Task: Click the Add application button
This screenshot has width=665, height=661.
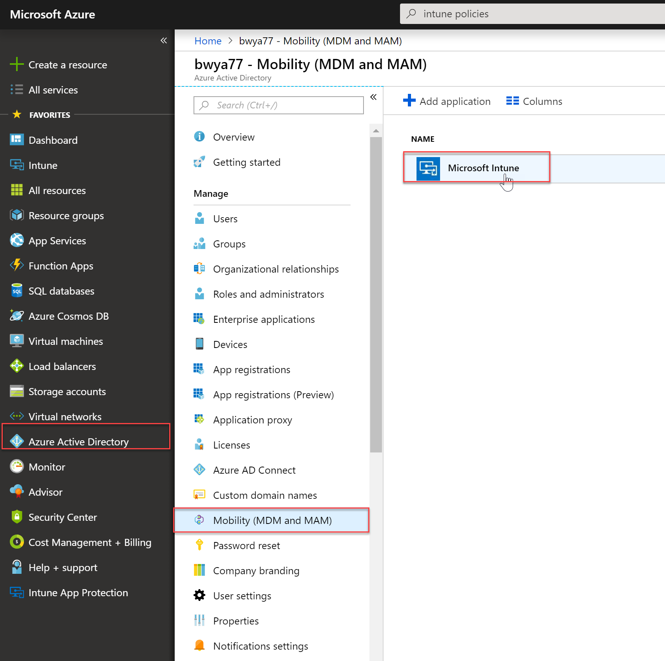Action: (x=447, y=101)
